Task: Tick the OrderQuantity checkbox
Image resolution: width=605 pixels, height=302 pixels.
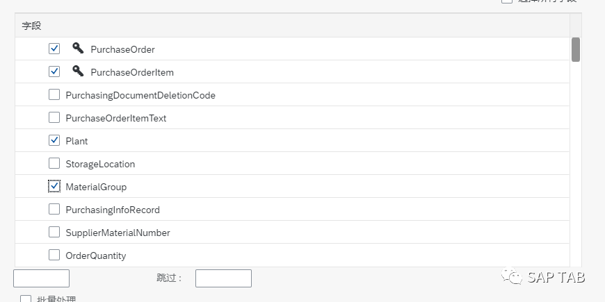Action: [54, 255]
